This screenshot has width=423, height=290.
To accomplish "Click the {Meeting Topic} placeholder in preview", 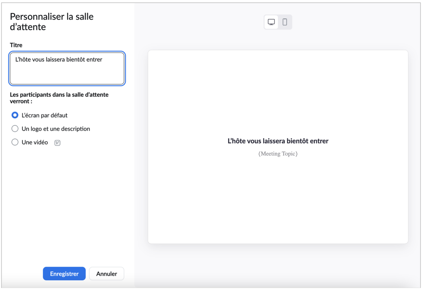I will pyautogui.click(x=278, y=154).
